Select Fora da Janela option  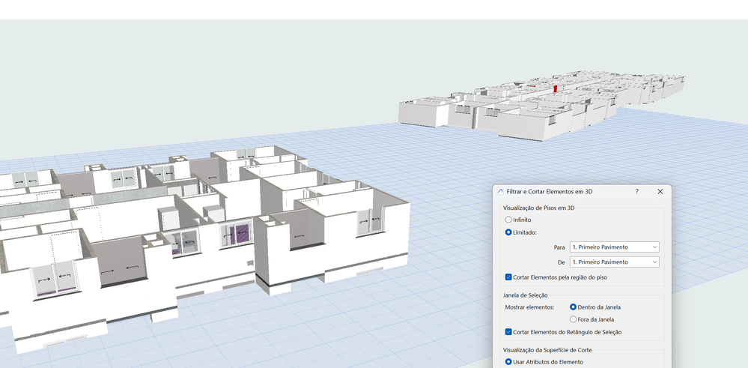click(574, 319)
